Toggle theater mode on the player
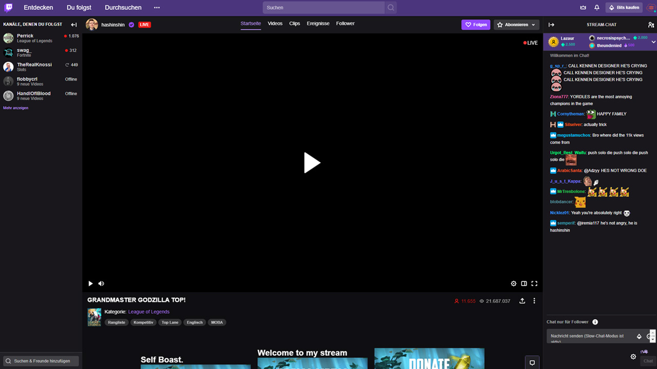This screenshot has width=657, height=369. 524,283
